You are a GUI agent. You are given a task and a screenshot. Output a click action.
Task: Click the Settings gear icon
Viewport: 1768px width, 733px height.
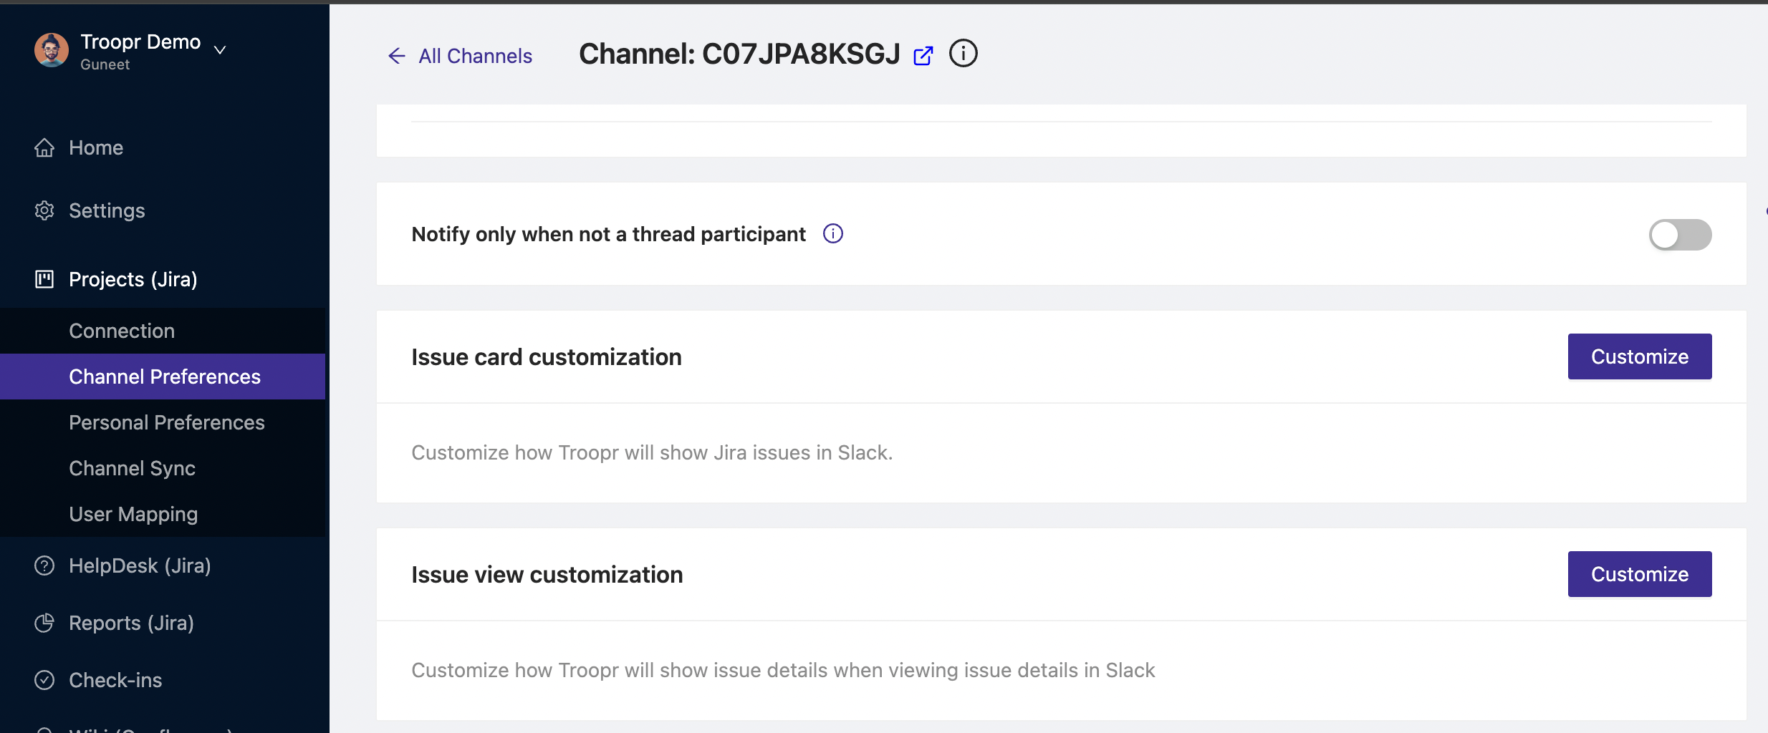[44, 210]
